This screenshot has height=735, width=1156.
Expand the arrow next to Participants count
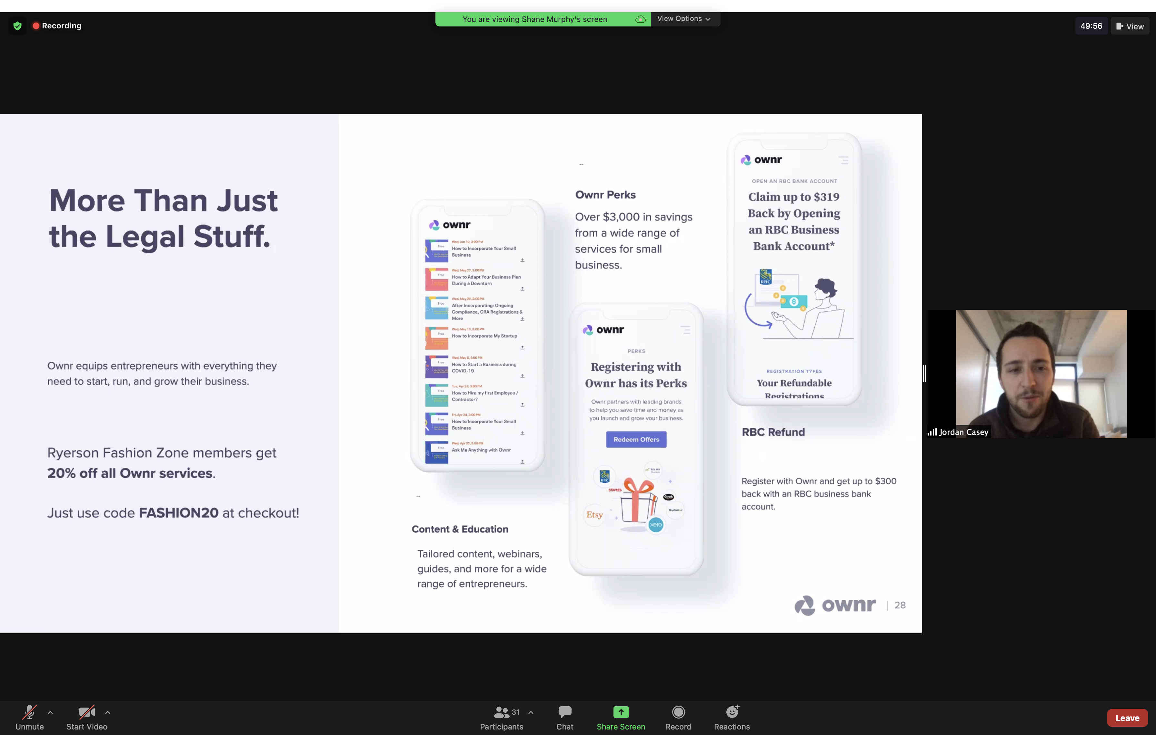[531, 712]
